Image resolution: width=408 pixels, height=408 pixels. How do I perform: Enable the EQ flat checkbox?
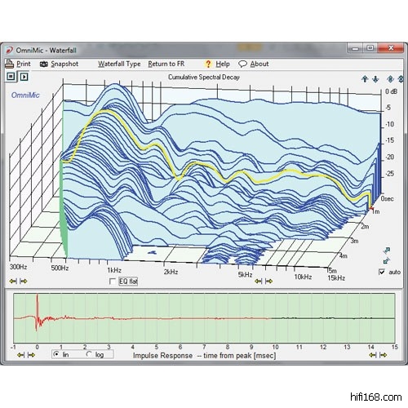[113, 282]
